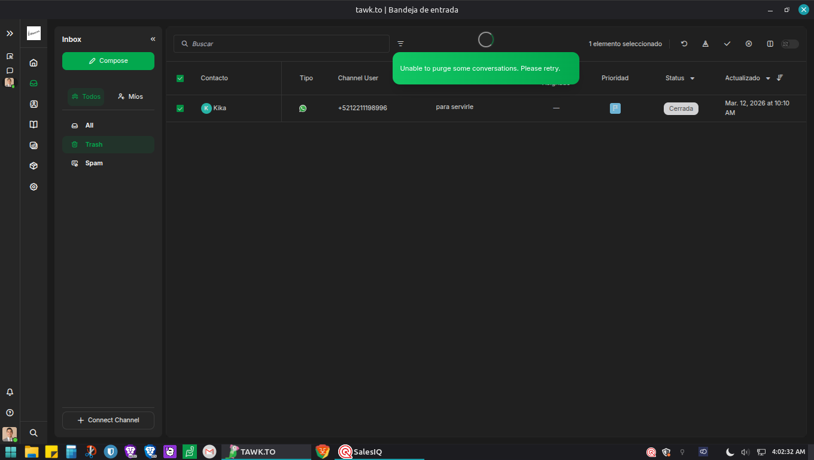Image resolution: width=814 pixels, height=460 pixels.
Task: Open the settings gear in left sidebar
Action: point(34,187)
